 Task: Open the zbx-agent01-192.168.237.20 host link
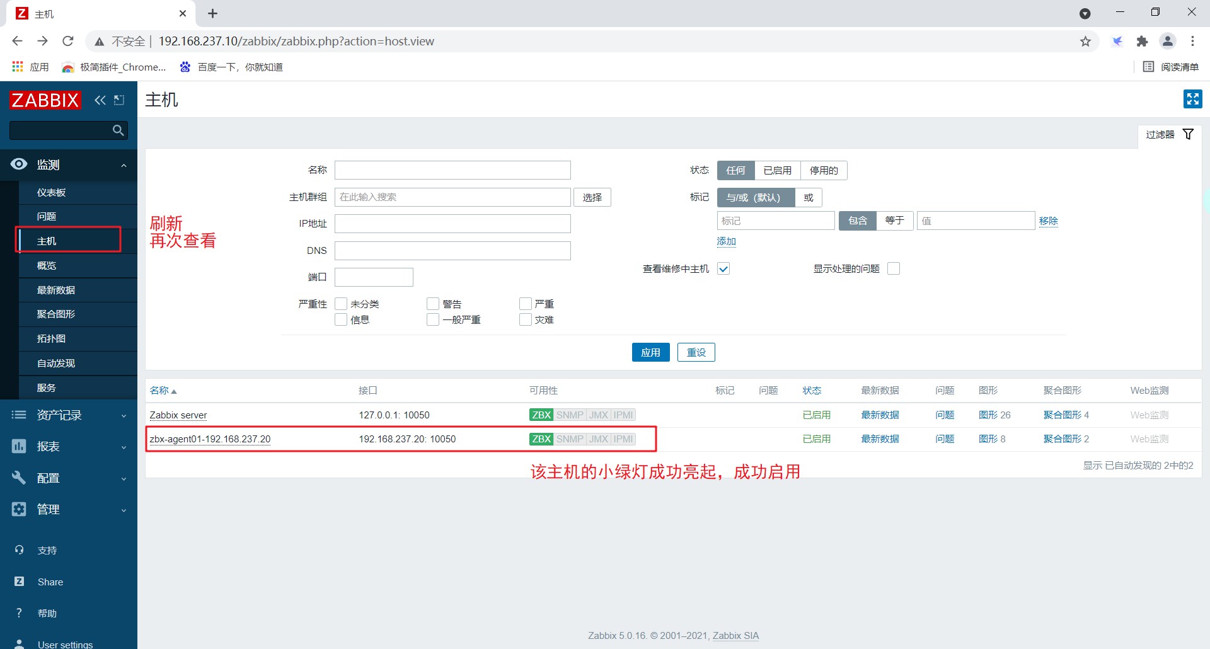pyautogui.click(x=210, y=439)
